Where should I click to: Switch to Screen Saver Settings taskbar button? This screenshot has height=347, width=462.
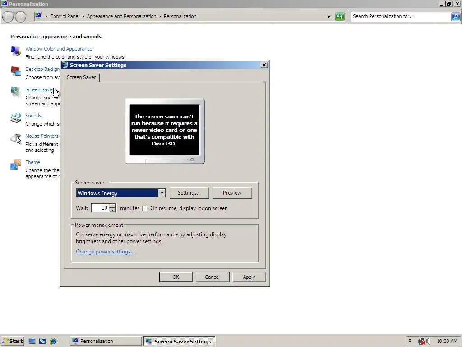[180, 342]
